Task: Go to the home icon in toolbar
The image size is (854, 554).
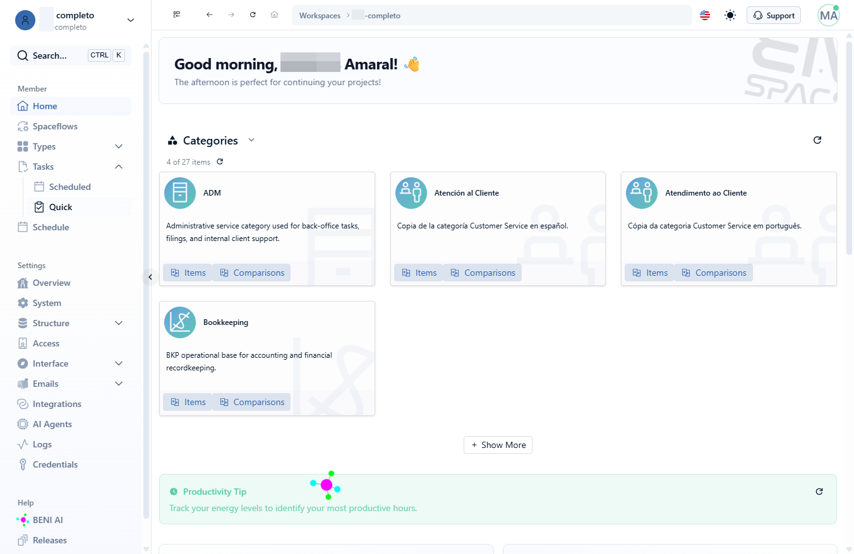Action: pyautogui.click(x=274, y=15)
